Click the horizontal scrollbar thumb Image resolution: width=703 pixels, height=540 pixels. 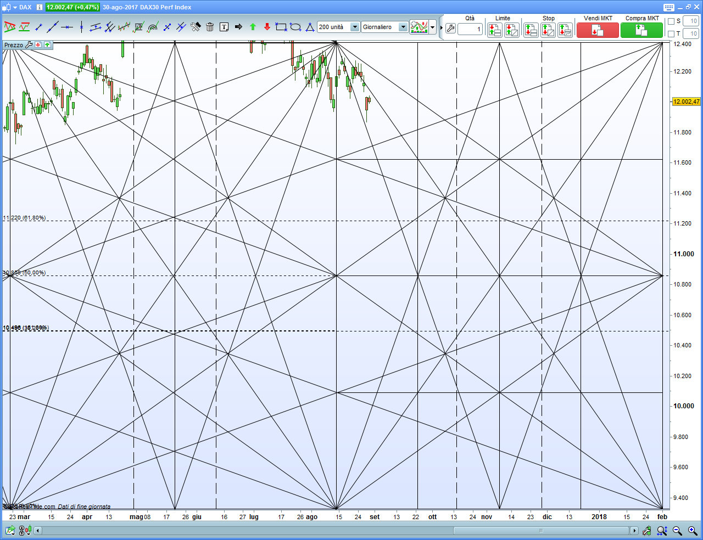coord(541,531)
